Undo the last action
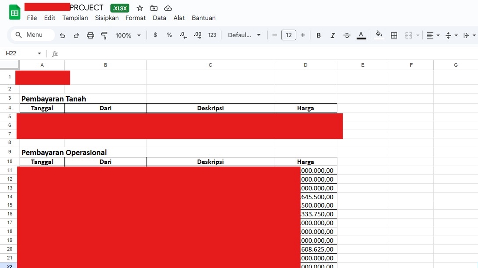The width and height of the screenshot is (478, 268). pyautogui.click(x=62, y=35)
